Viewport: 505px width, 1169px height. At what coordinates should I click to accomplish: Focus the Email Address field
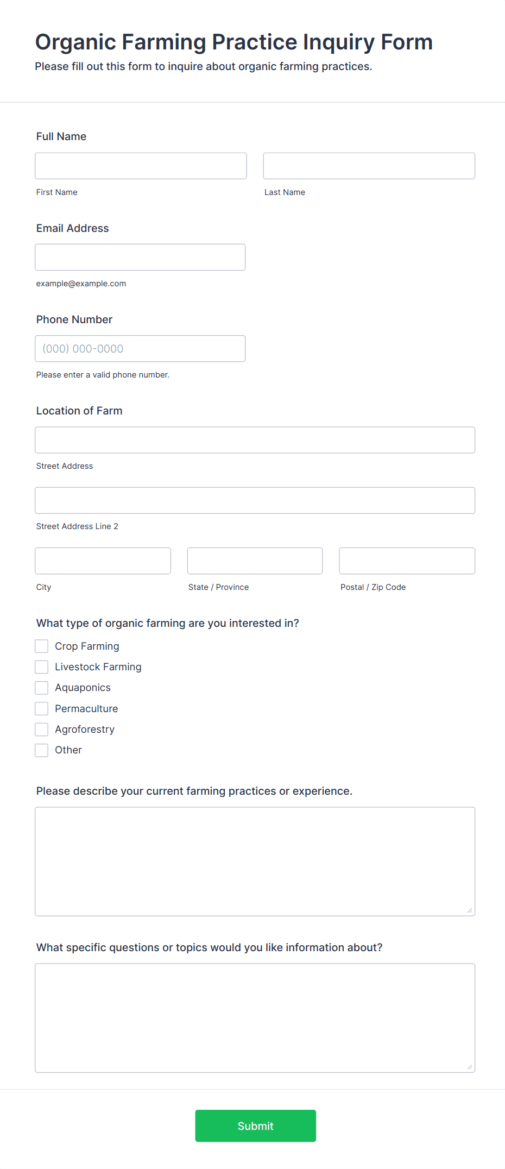coord(140,257)
